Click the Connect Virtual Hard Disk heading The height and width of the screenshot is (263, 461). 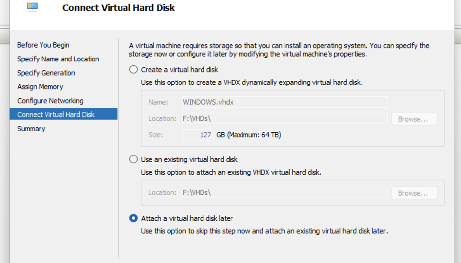[118, 8]
